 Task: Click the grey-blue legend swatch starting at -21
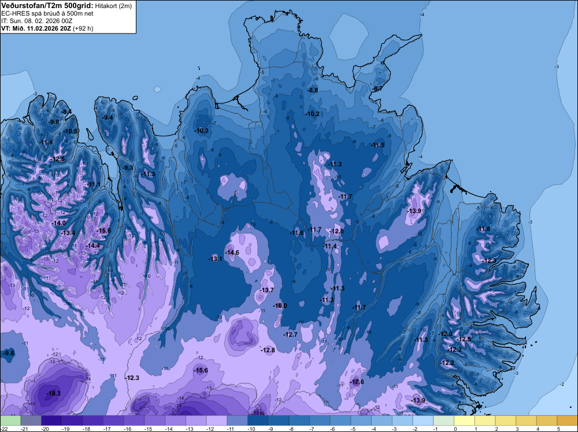point(31,420)
